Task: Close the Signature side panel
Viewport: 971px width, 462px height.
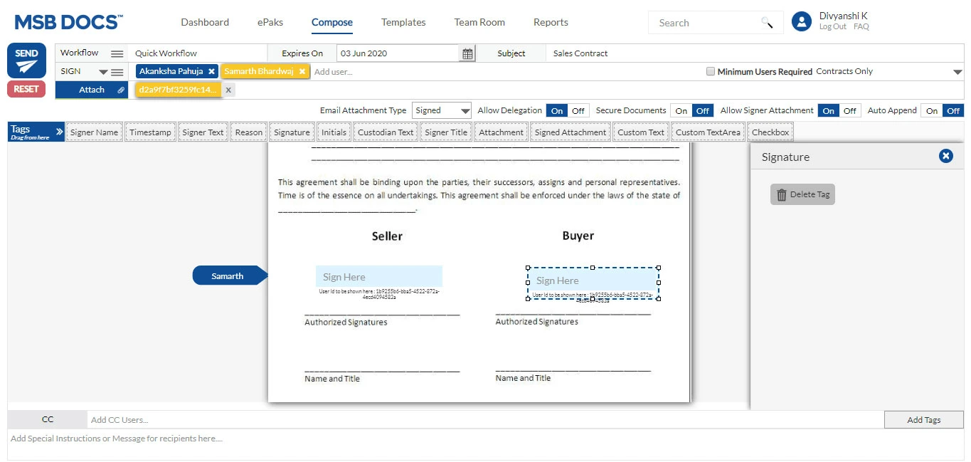Action: pyautogui.click(x=945, y=156)
